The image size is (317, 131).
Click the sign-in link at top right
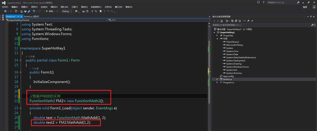tap(305, 7)
